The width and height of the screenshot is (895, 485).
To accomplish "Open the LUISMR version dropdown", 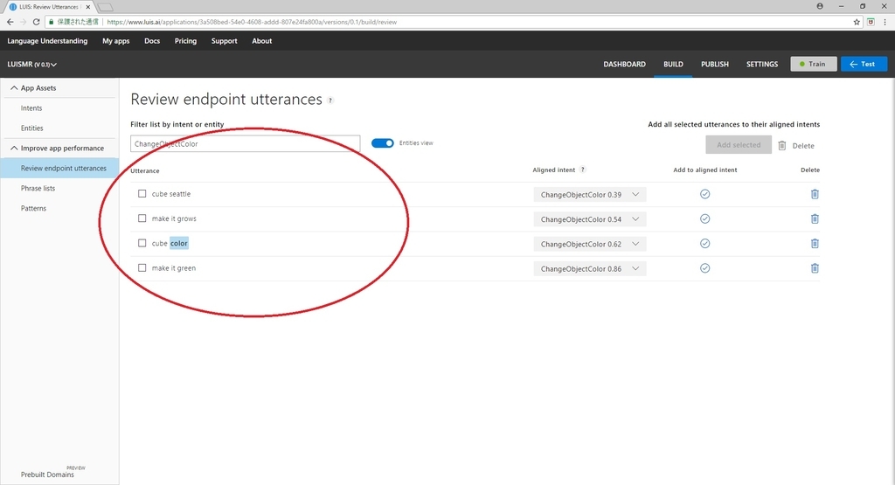I will coord(32,65).
